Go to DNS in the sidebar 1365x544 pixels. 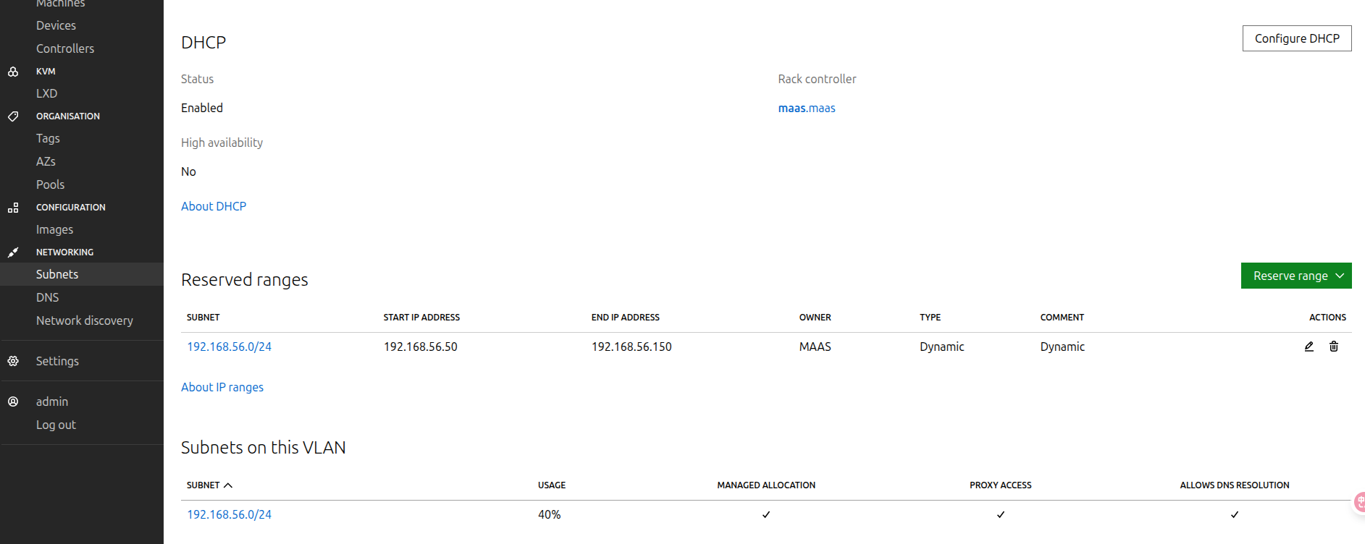tap(48, 297)
